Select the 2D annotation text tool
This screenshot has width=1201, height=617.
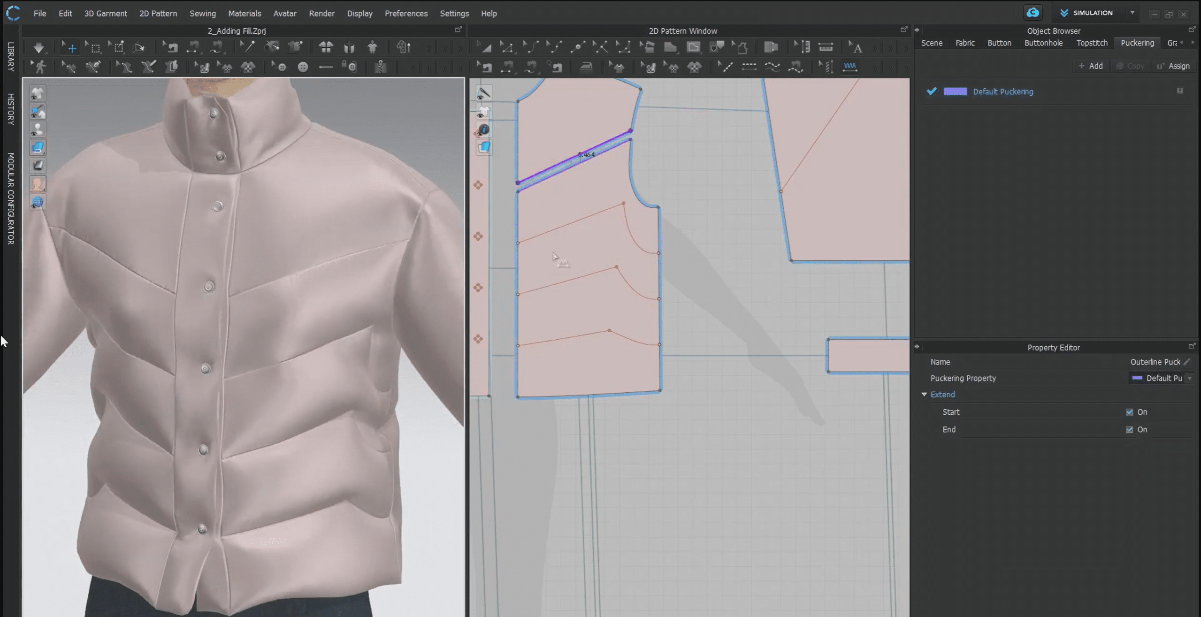(856, 47)
